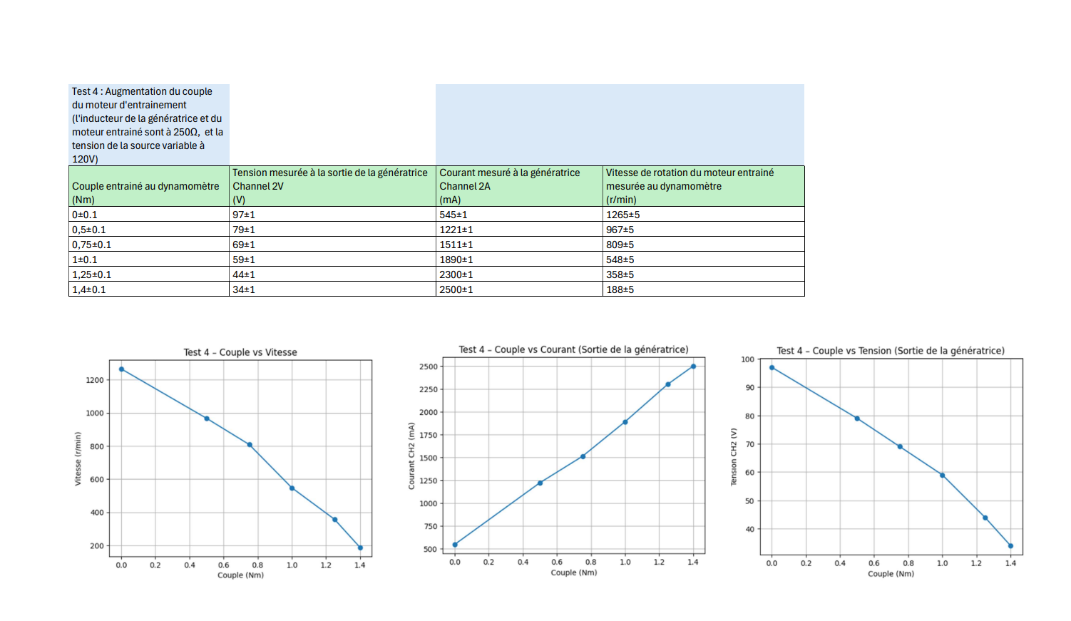Click the cell containing 97±1
This screenshot has width=1071, height=621.
pyautogui.click(x=332, y=215)
